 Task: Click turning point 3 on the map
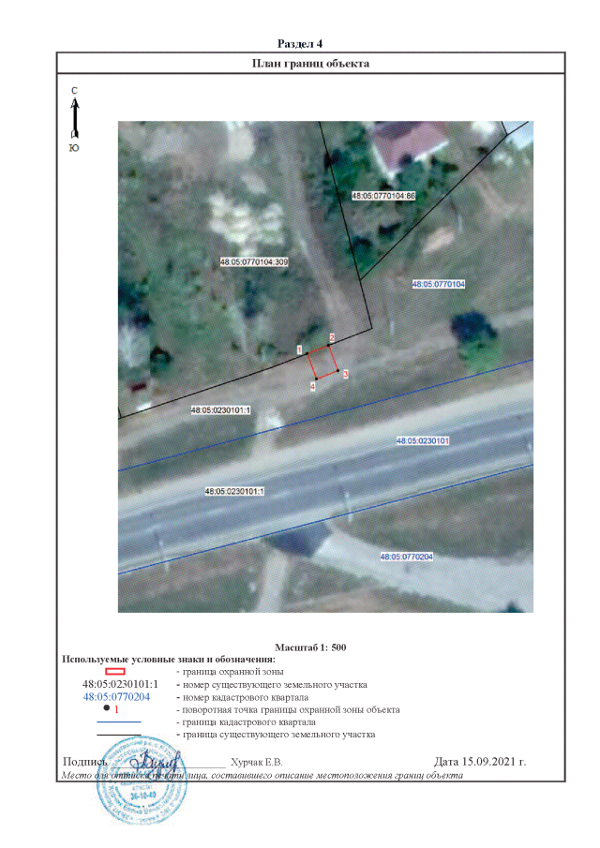pos(338,370)
